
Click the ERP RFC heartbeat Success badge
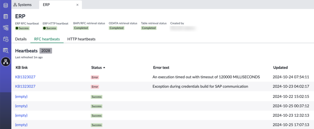tap(22, 28)
